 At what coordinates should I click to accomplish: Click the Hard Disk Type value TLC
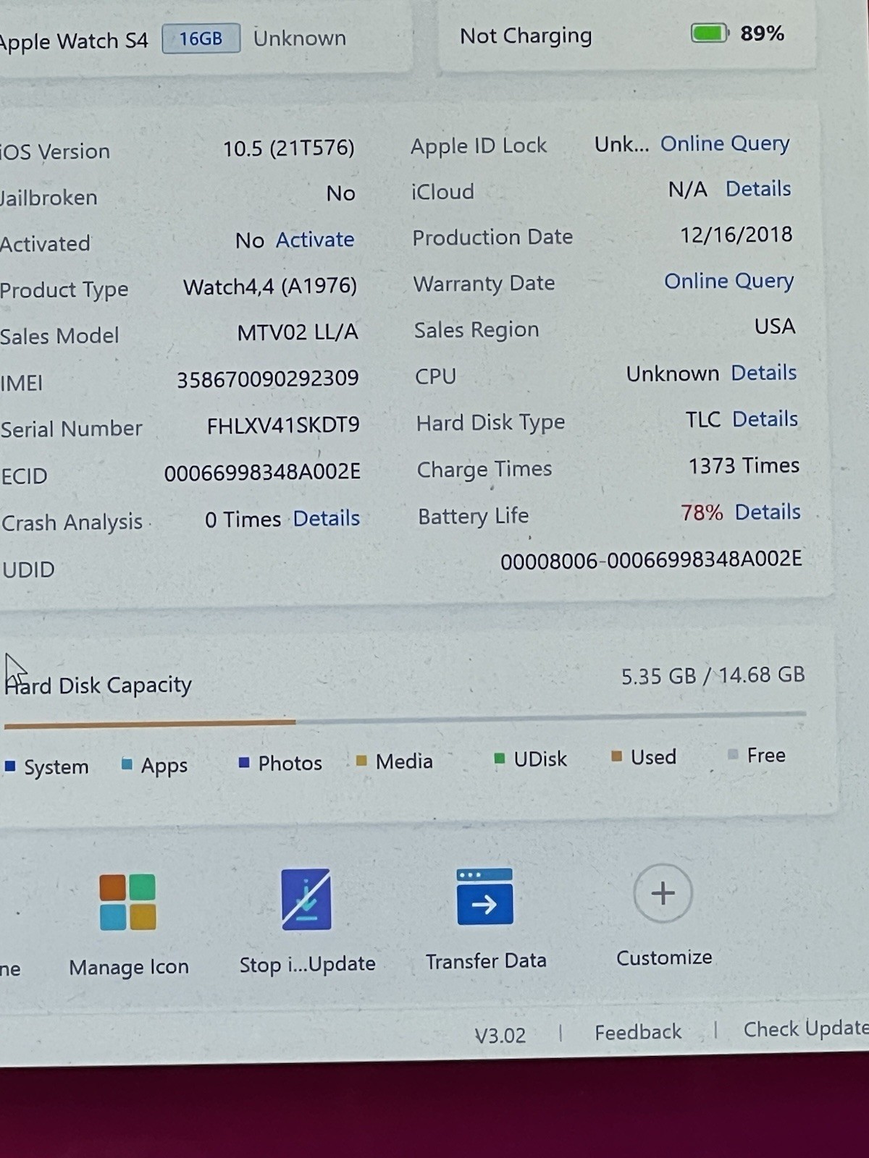click(703, 420)
